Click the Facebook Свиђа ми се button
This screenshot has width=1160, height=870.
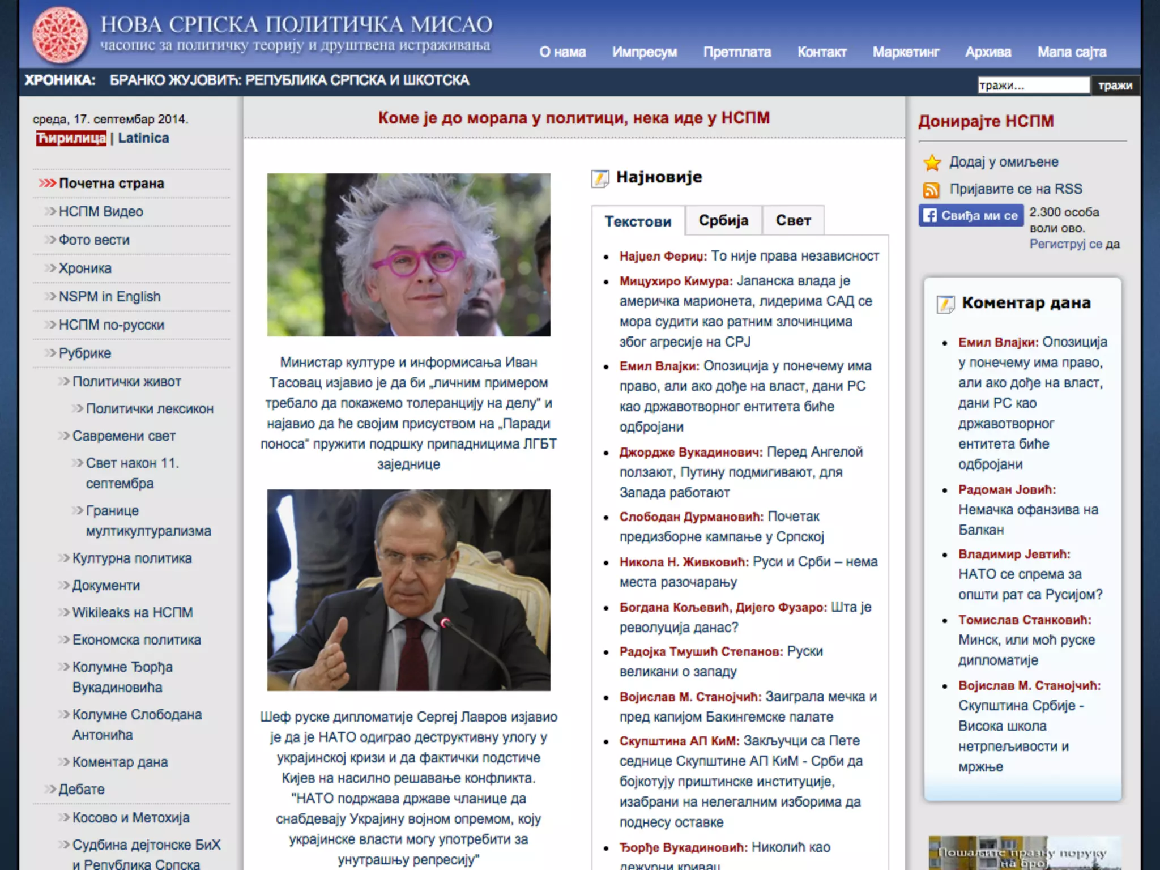click(971, 216)
